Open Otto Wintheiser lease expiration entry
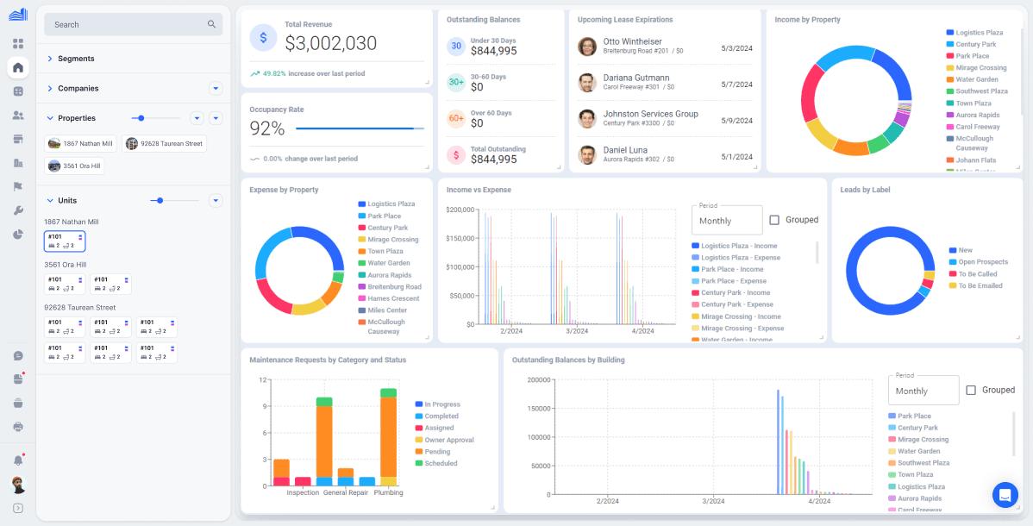 pos(665,47)
